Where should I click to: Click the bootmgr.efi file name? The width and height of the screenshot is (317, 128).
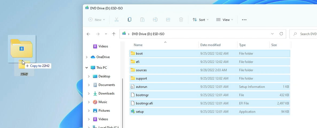pyautogui.click(x=144, y=103)
